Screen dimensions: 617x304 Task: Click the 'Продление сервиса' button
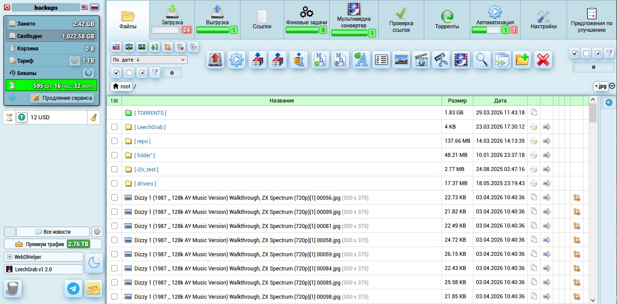[x=62, y=98]
